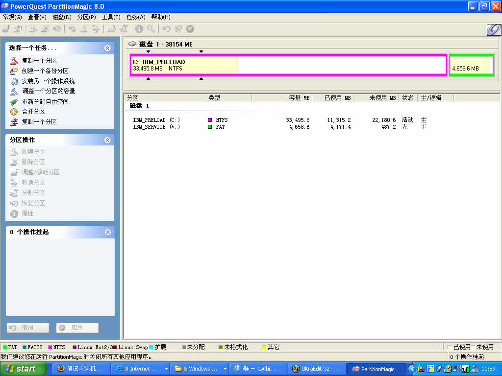This screenshot has height=376, width=502.
Task: Click the 容量 MB column header
Action: point(282,98)
